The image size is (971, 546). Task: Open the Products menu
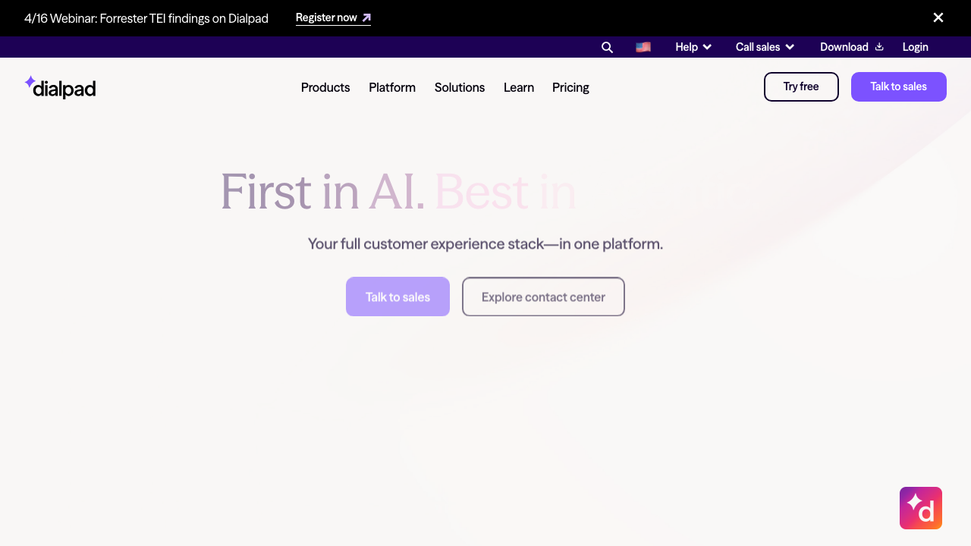point(325,87)
